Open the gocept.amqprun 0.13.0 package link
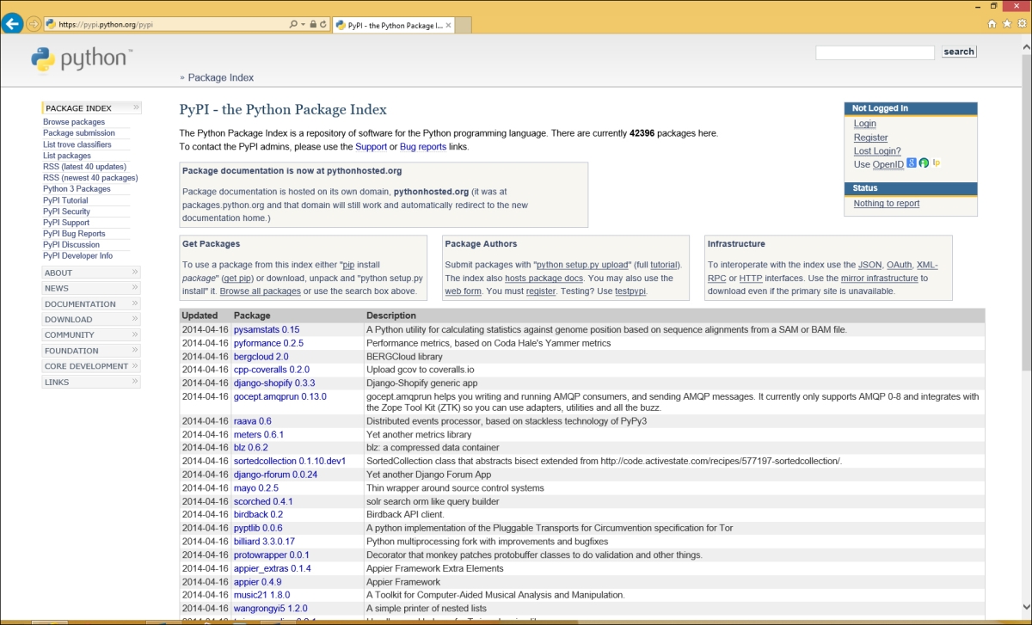 point(280,396)
